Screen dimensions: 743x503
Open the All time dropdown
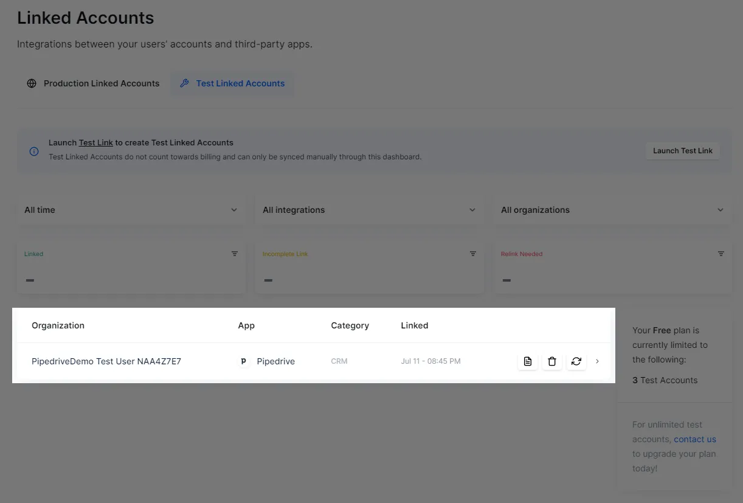(x=131, y=210)
